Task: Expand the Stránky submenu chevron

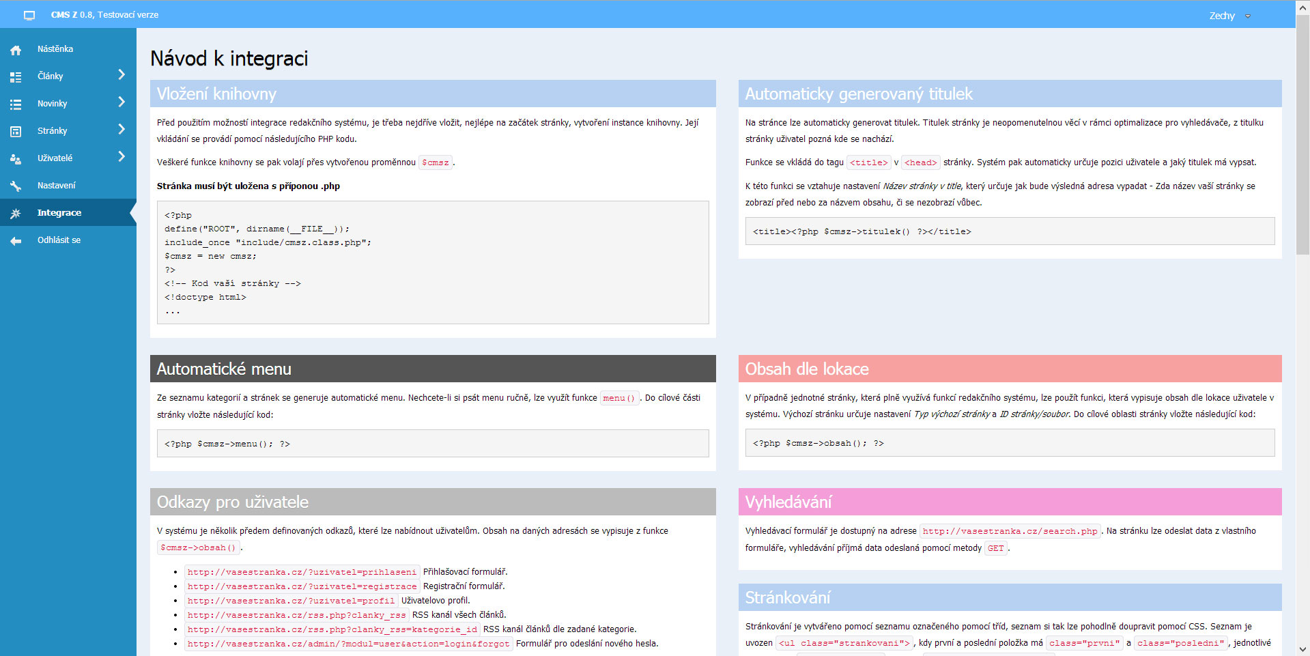Action: coord(122,129)
